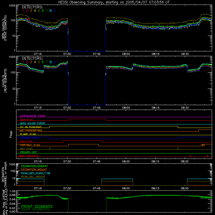The width and height of the screenshot is (215, 215).
Task: Click the DETECTORS: label in the rear segments plot
Action: coord(33,58)
